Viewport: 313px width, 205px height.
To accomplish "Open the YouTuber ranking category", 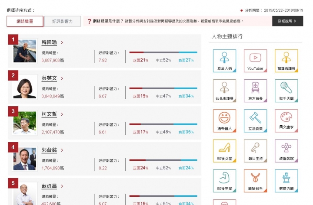I will point(255,61).
